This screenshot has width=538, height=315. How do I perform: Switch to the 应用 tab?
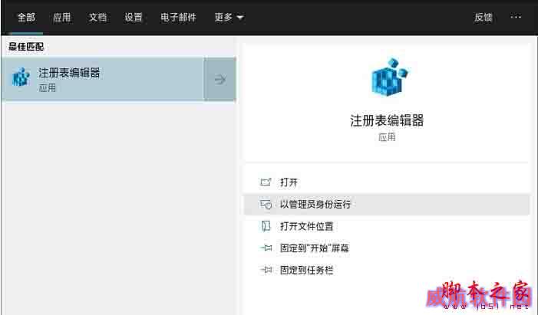pyautogui.click(x=62, y=17)
